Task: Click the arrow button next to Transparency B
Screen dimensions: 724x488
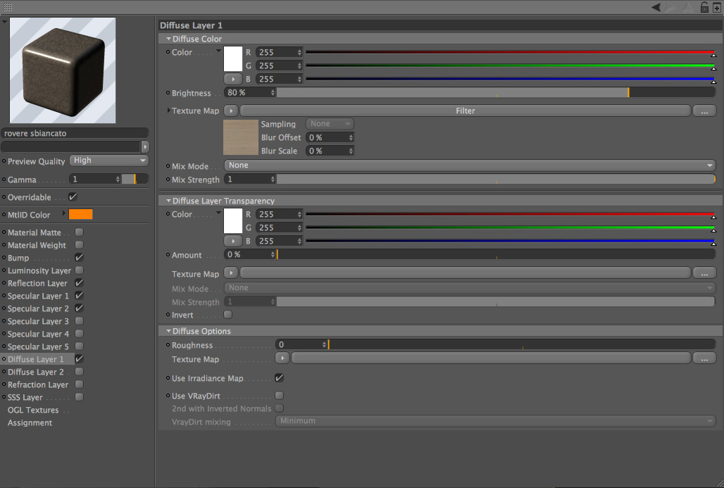Action: (x=232, y=241)
